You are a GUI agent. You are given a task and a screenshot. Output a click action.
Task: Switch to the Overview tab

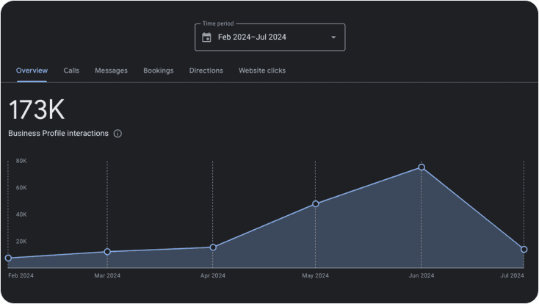coord(32,70)
